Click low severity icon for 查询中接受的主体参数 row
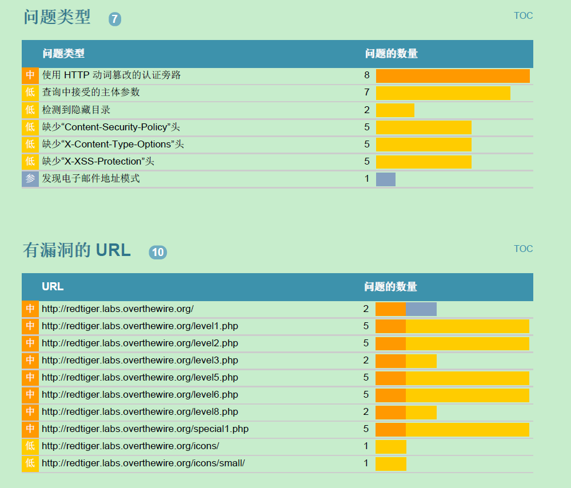Viewport: 571px width, 488px height. (30, 93)
